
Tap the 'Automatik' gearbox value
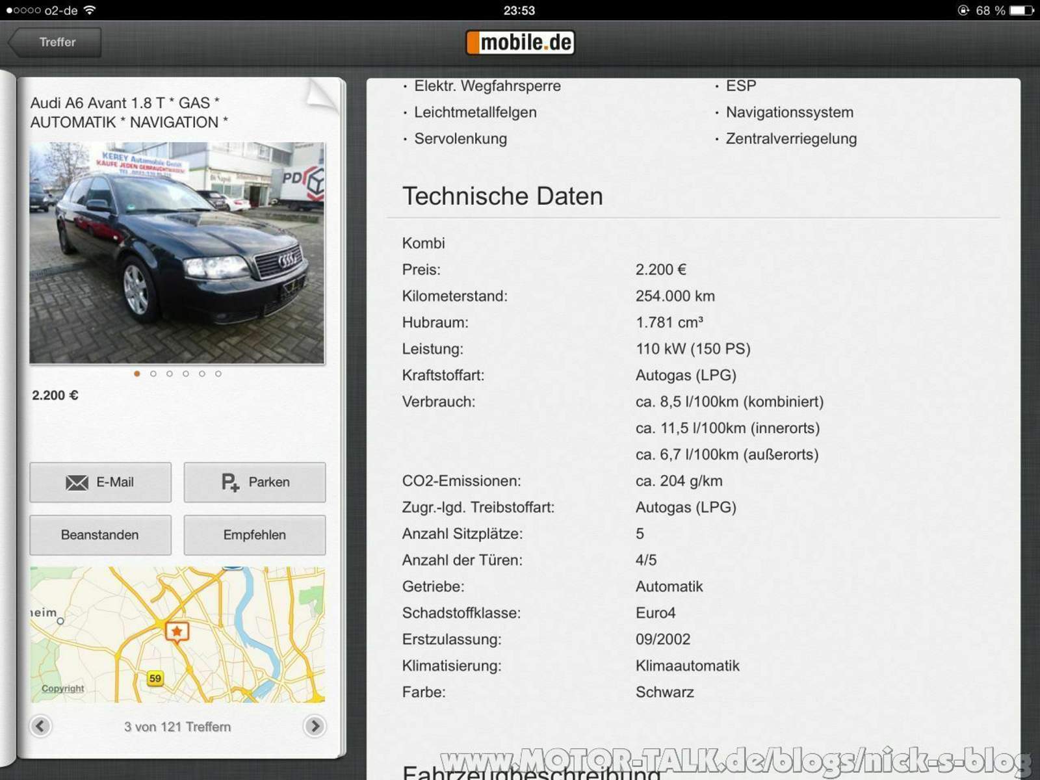[669, 586]
